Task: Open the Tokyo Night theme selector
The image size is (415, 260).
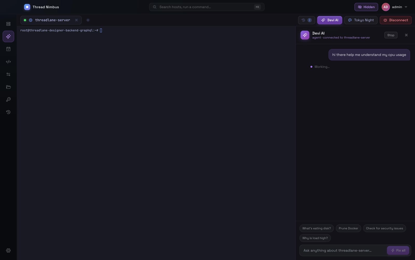Action: pos(361,20)
